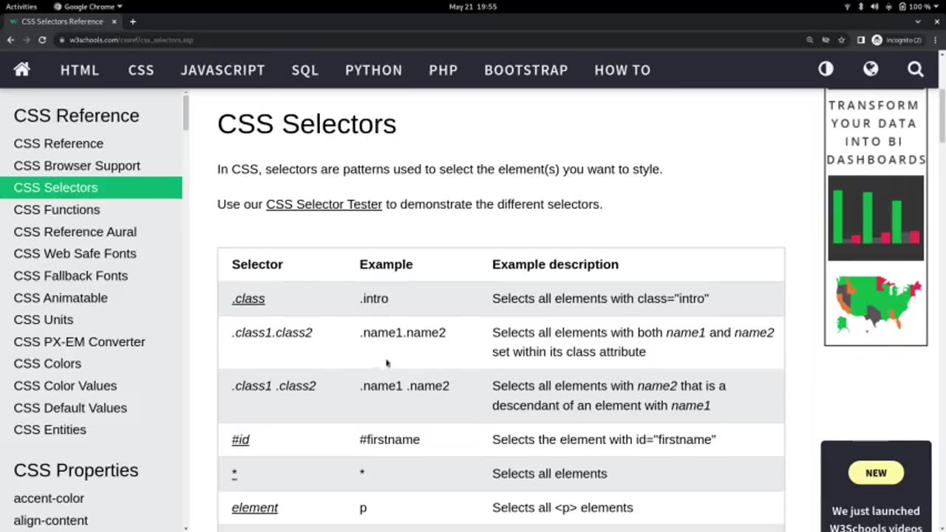Click the bar chart dashboard ad image
The image size is (946, 532).
click(876, 218)
